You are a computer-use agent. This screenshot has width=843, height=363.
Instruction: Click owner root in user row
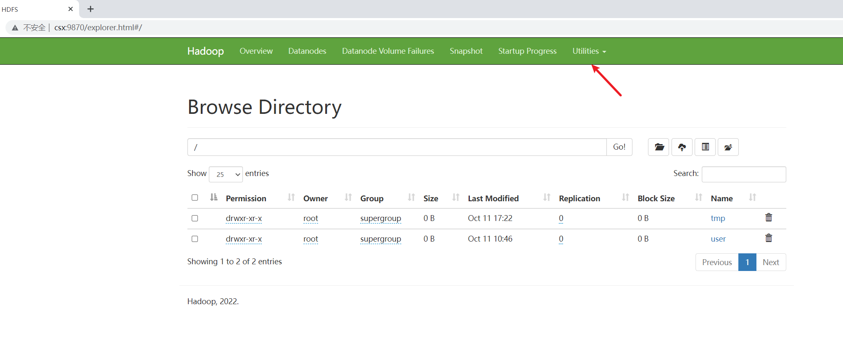pyautogui.click(x=311, y=239)
